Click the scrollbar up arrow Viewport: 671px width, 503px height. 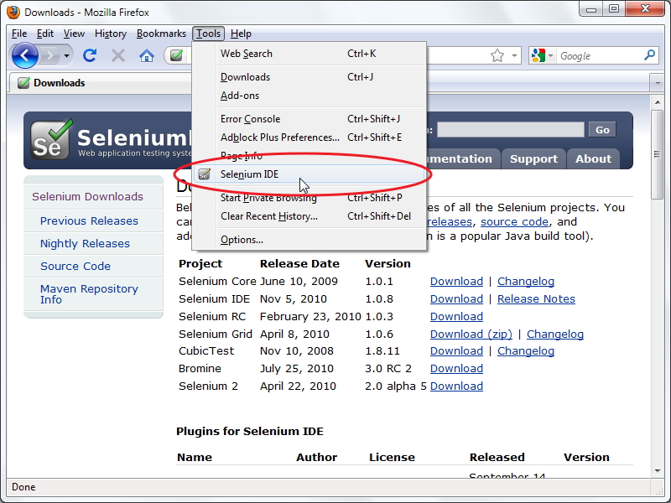pyautogui.click(x=658, y=102)
